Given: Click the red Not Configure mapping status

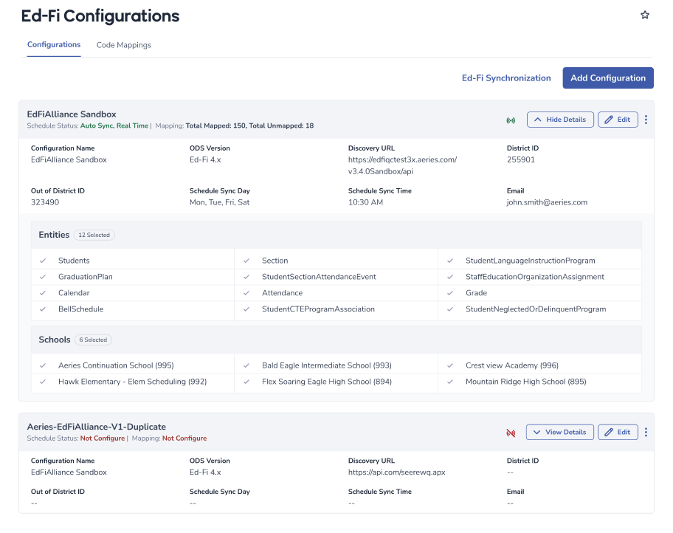Looking at the screenshot, I should coord(184,439).
